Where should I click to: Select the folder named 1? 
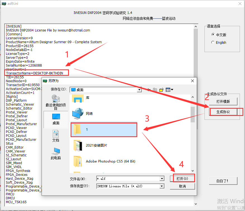104,130
